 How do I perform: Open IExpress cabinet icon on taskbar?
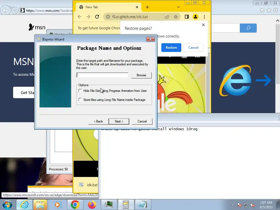coord(126,205)
